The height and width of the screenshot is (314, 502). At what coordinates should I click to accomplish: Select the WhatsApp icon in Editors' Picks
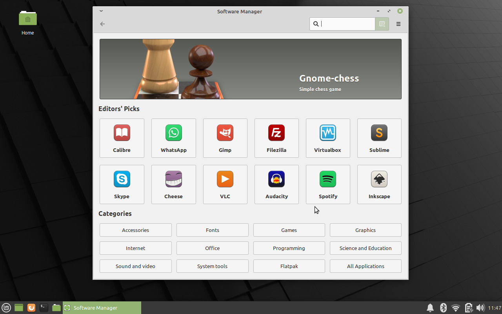173,133
